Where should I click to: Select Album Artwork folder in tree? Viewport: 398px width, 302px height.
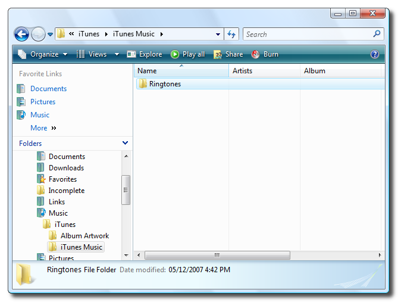[x=84, y=236]
